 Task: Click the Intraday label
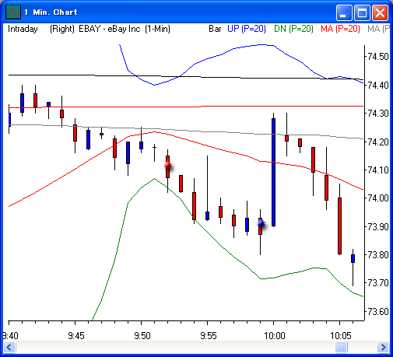tap(23, 29)
